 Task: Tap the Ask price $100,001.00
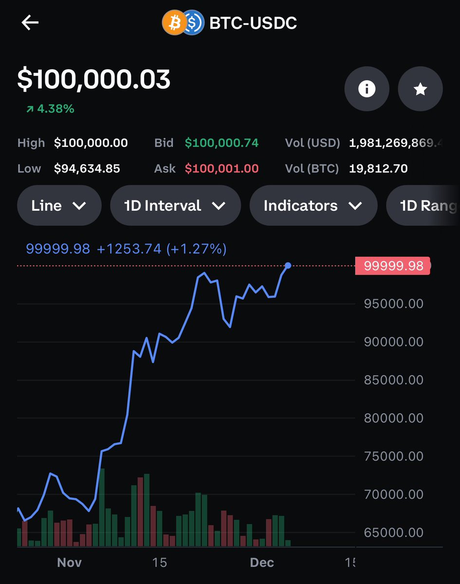point(221,169)
